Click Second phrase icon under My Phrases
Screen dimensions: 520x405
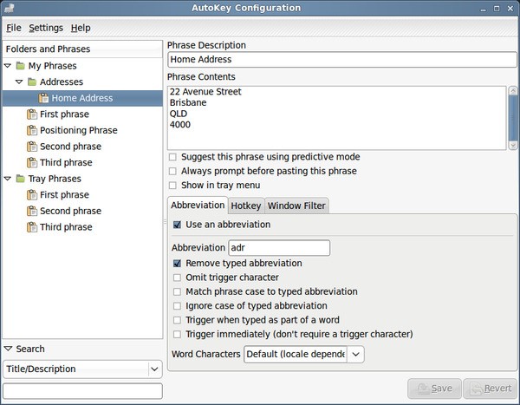point(32,147)
